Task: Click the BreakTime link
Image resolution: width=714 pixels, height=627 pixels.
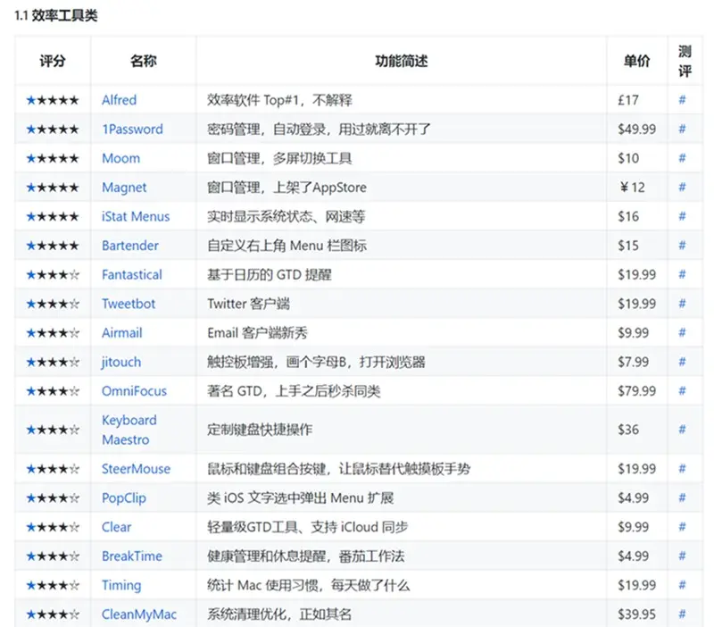Action: coord(131,556)
